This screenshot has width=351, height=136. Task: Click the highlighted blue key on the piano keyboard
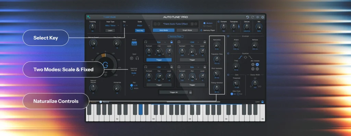tap(141, 110)
